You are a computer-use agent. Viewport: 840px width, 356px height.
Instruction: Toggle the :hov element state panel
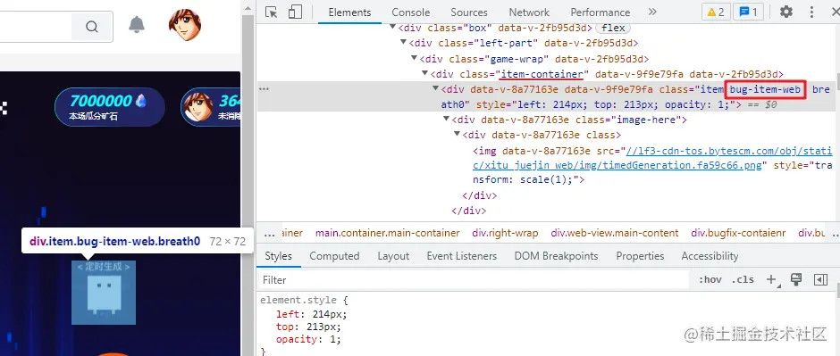point(710,279)
